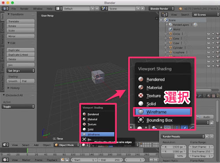Open the 3D view editor type icon
The image size is (220, 163).
tap(6, 145)
